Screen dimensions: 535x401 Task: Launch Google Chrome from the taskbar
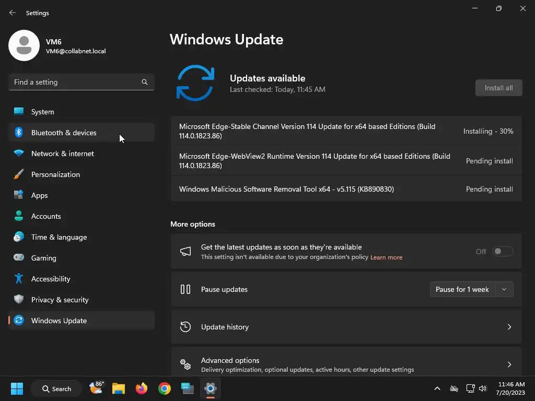165,388
